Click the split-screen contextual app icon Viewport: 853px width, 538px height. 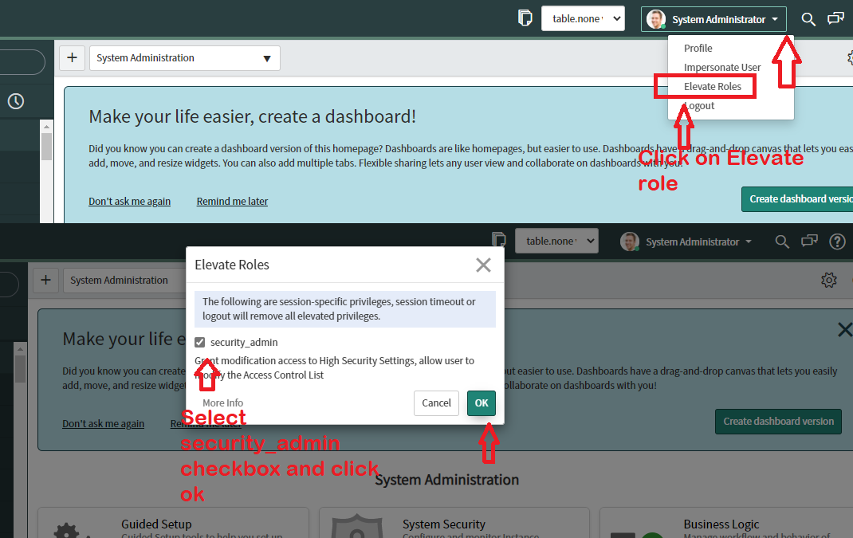(x=525, y=16)
